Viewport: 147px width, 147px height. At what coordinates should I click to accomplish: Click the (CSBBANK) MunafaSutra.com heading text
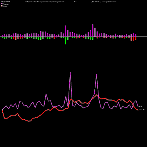[104, 2]
